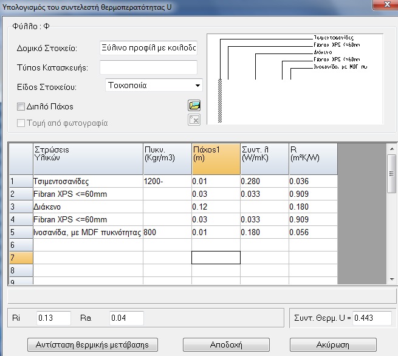
Task: Click the Στρώσεις Υλικών column header
Action: point(87,158)
